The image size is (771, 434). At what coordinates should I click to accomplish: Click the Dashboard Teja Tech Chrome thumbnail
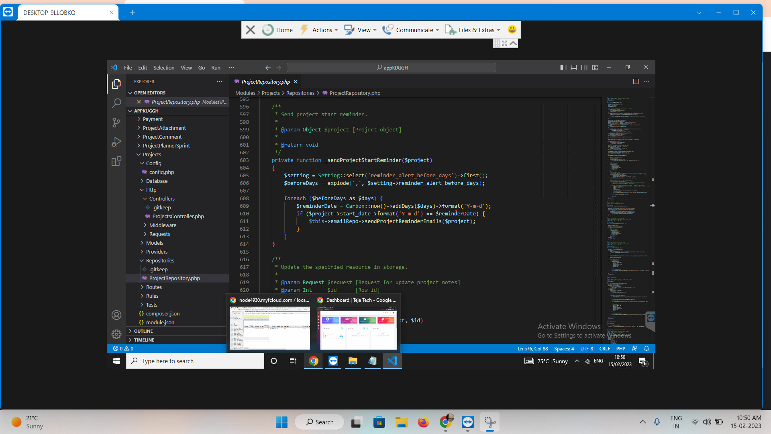357,328
